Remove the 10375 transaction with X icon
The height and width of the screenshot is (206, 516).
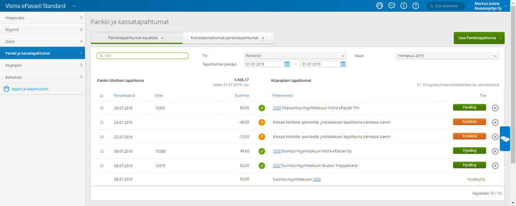click(495, 165)
